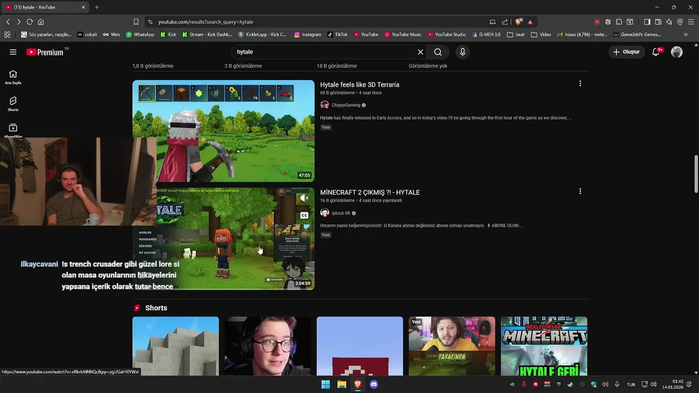Open the extensions puzzle icon
This screenshot has width=699, height=393.
(x=619, y=22)
